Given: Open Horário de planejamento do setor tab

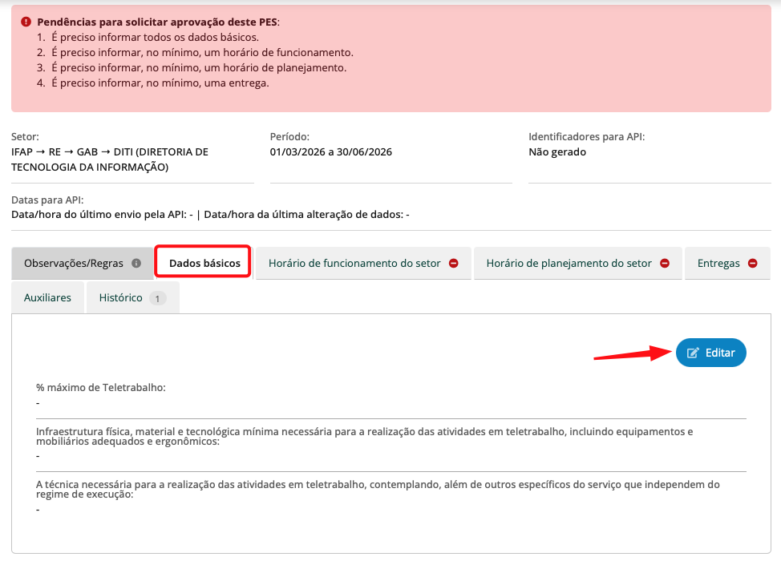Looking at the screenshot, I should click(x=569, y=263).
